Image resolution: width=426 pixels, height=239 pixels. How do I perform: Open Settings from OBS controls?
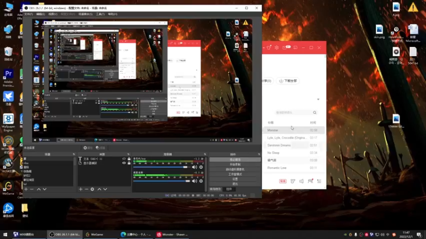point(235,179)
